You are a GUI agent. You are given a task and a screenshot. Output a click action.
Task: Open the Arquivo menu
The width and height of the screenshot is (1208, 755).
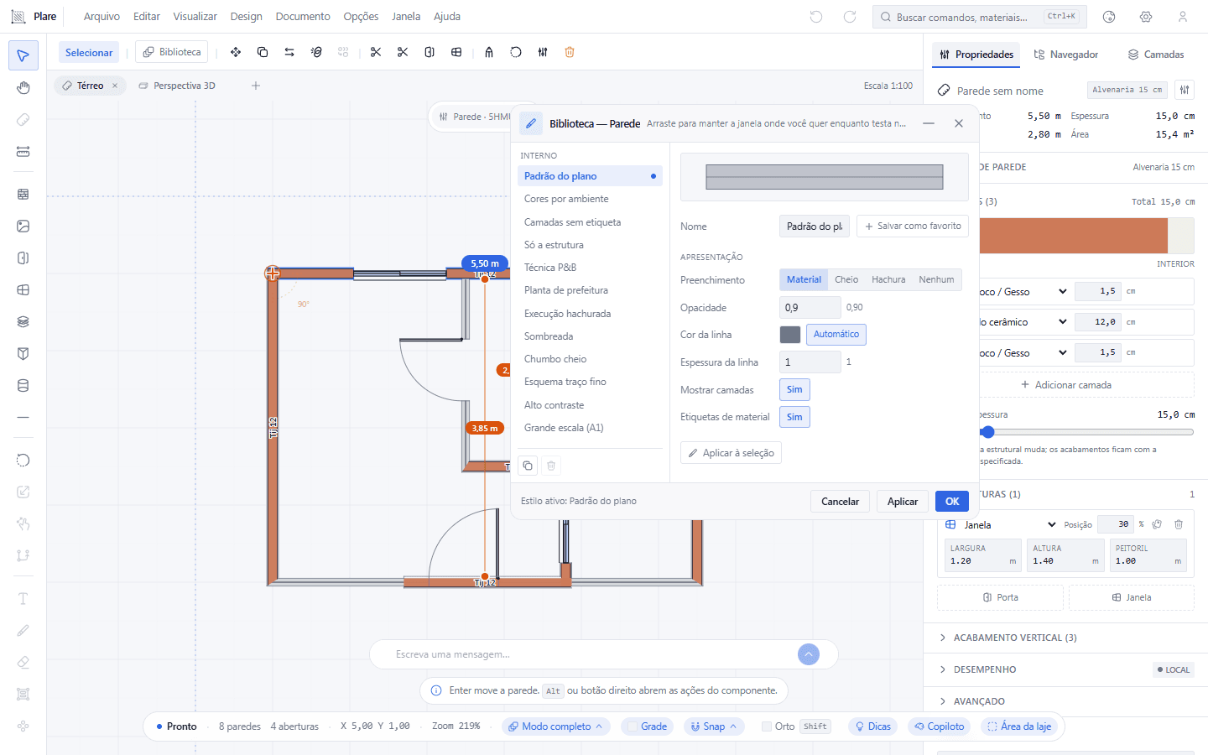pyautogui.click(x=102, y=17)
